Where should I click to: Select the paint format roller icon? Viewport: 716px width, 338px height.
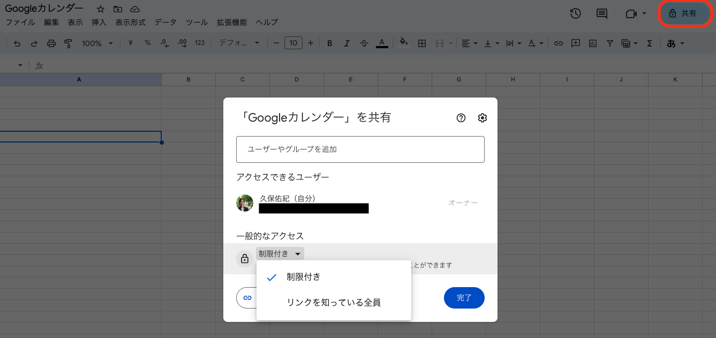[68, 43]
